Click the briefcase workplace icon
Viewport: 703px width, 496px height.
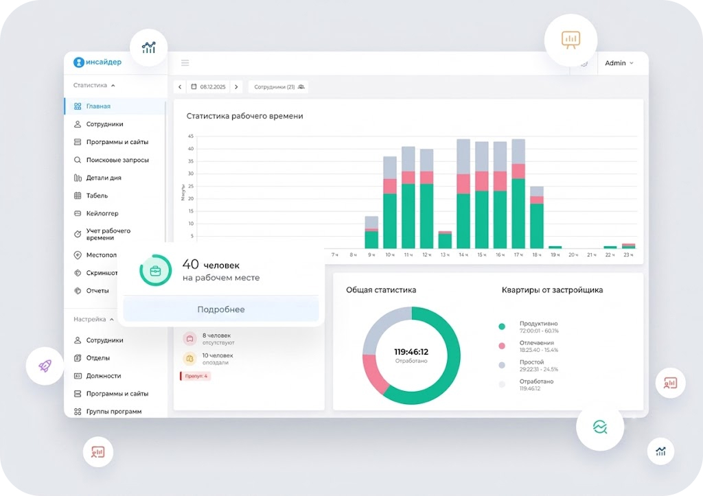tap(156, 270)
